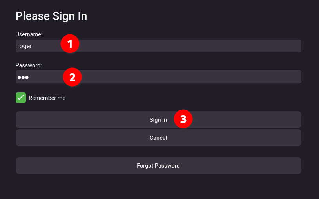Click the blank area of the Username field
Screen dimensions: 319x199
[x=189, y=46]
